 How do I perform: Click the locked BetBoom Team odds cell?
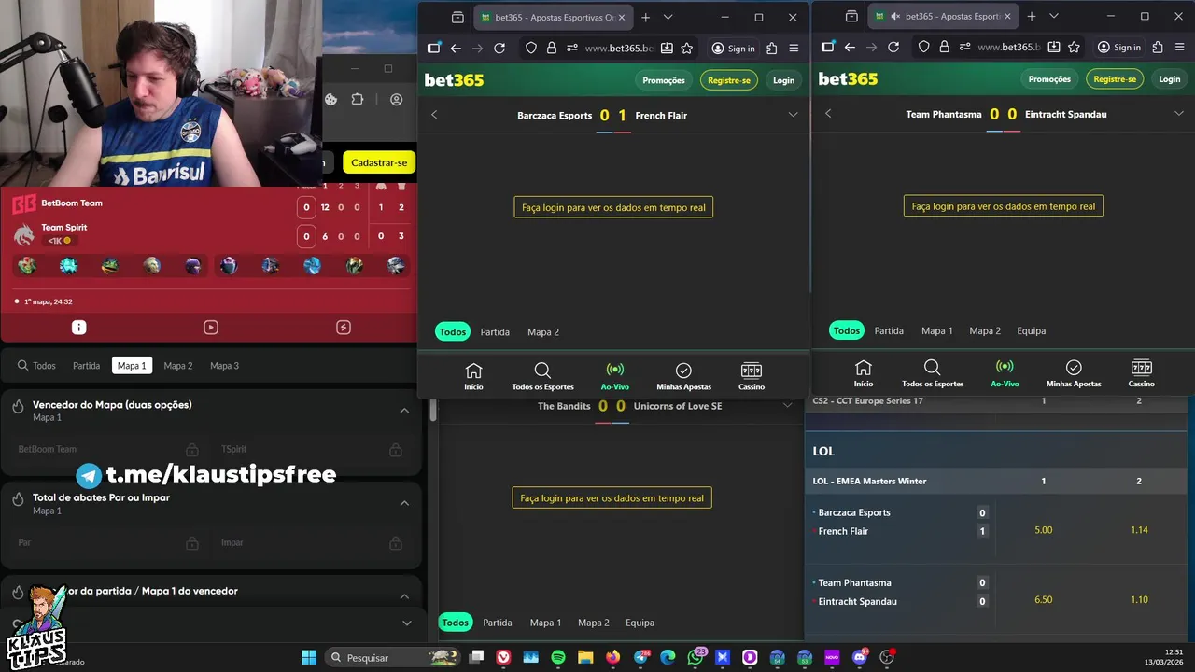(108, 450)
